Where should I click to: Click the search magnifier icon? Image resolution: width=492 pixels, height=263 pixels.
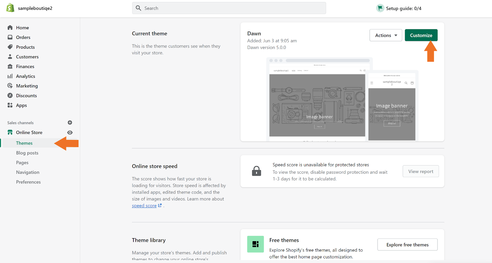138,8
